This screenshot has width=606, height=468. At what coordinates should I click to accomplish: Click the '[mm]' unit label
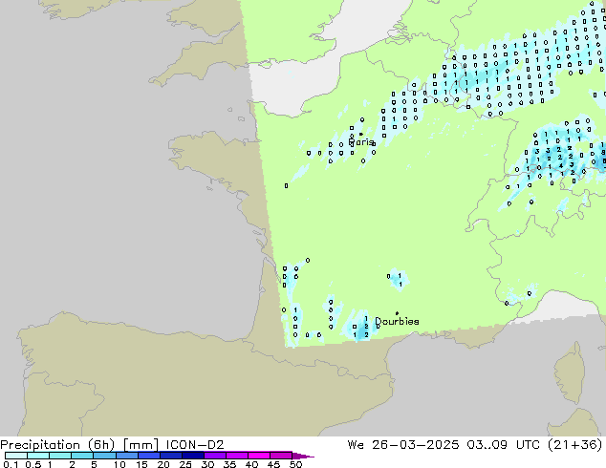pyautogui.click(x=141, y=445)
